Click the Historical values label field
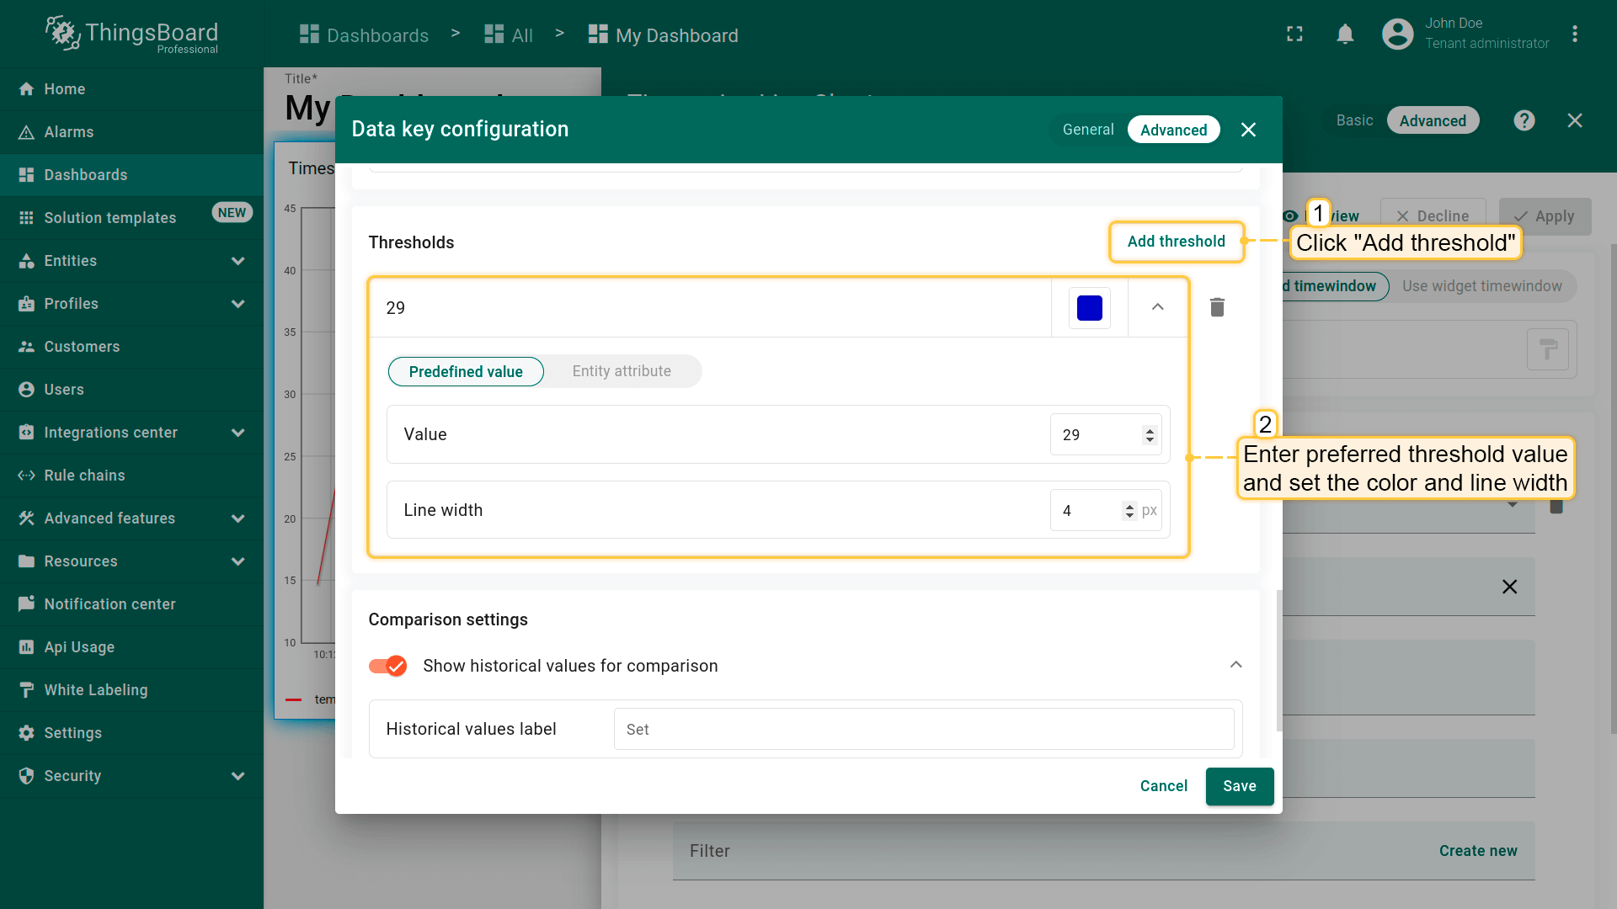The height and width of the screenshot is (909, 1617). click(x=923, y=730)
